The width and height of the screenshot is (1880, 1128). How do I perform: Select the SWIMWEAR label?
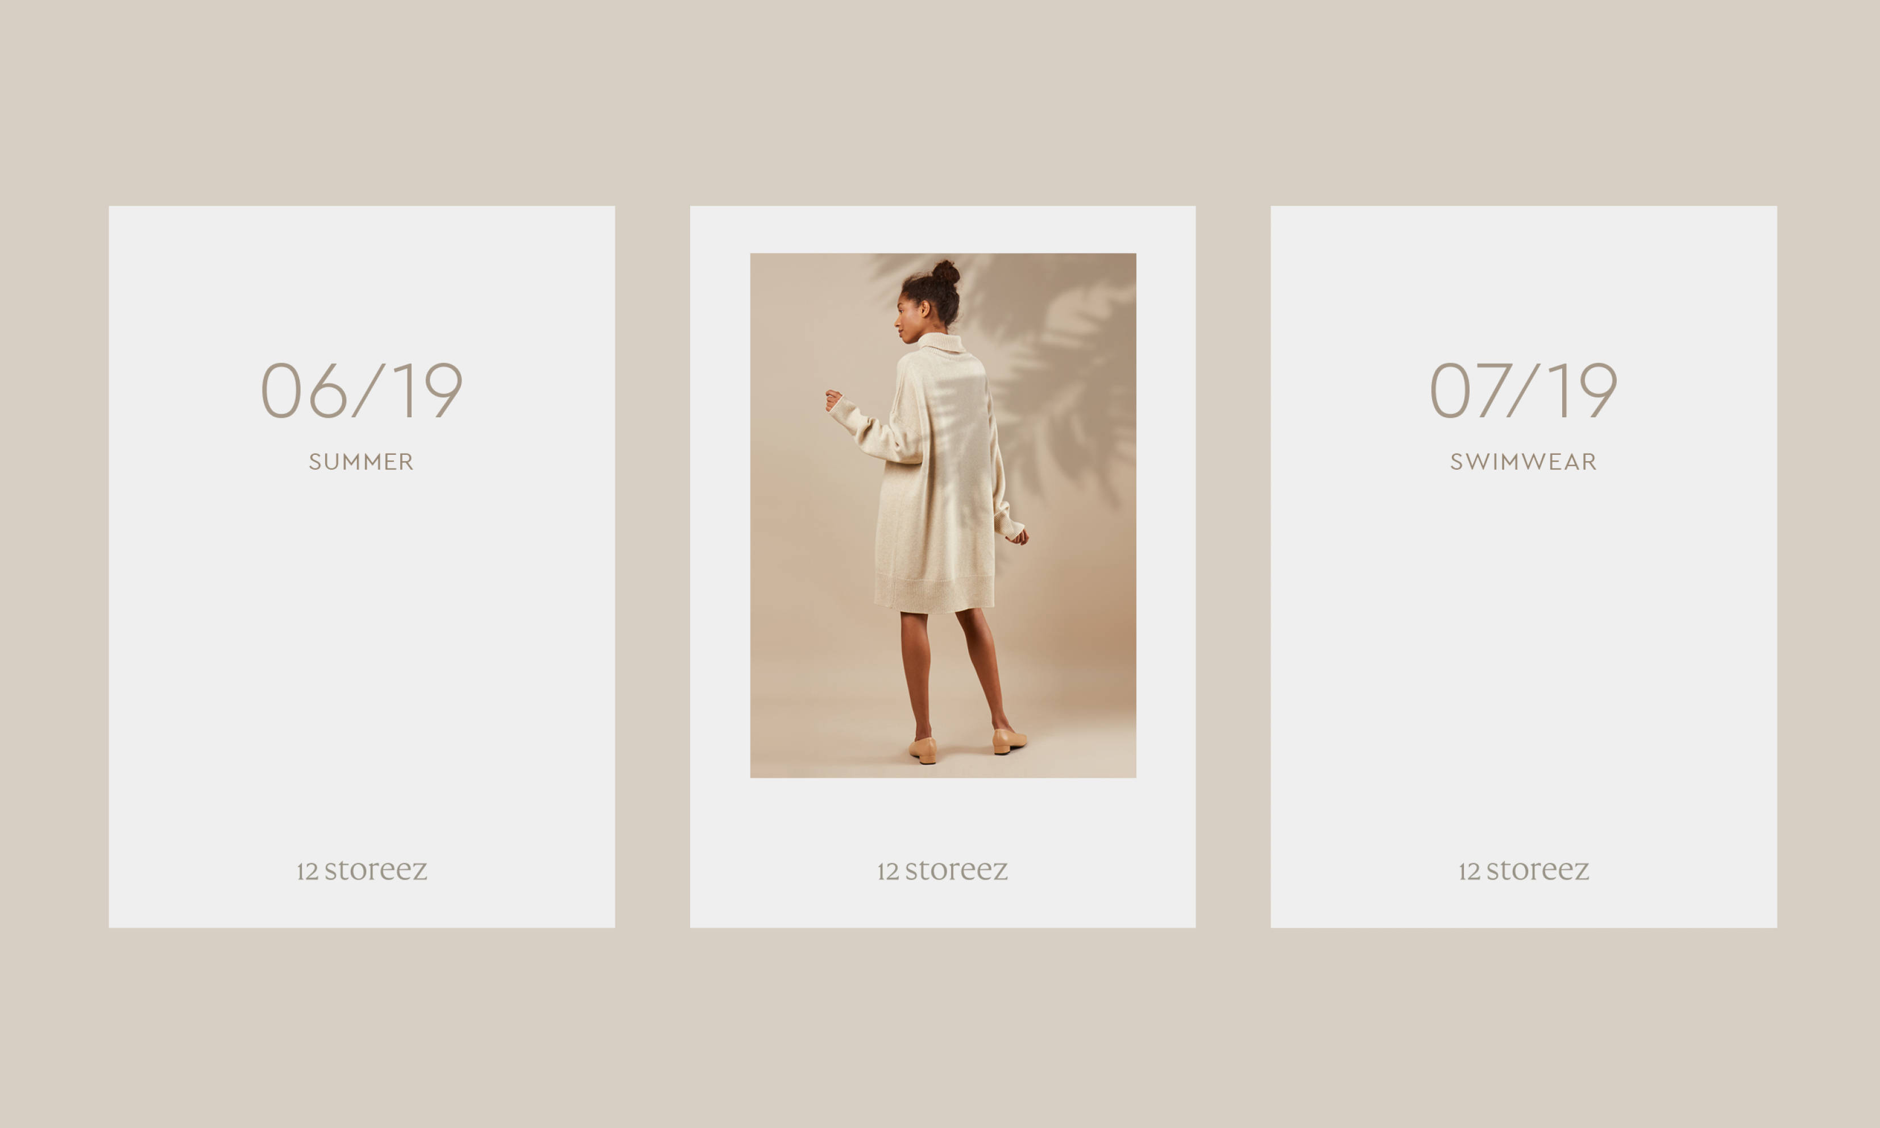[x=1524, y=462]
